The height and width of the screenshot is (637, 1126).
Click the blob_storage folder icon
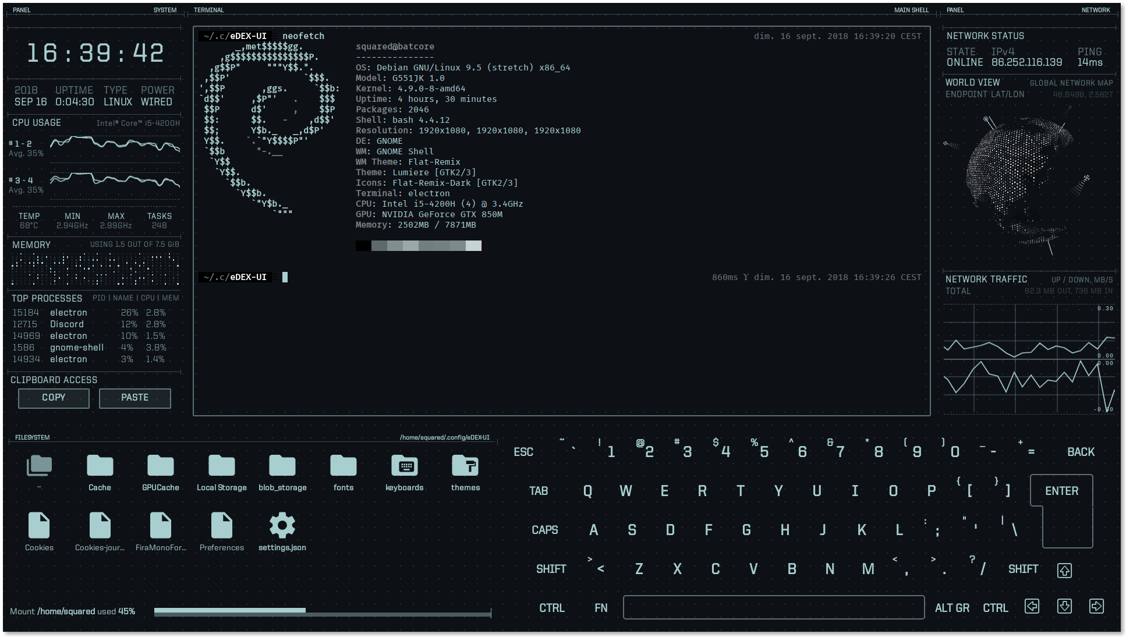tap(282, 465)
